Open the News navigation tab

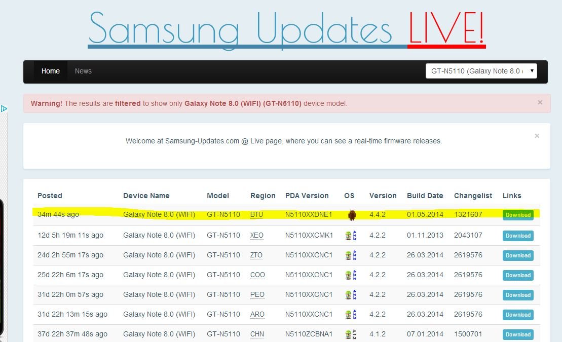click(83, 71)
